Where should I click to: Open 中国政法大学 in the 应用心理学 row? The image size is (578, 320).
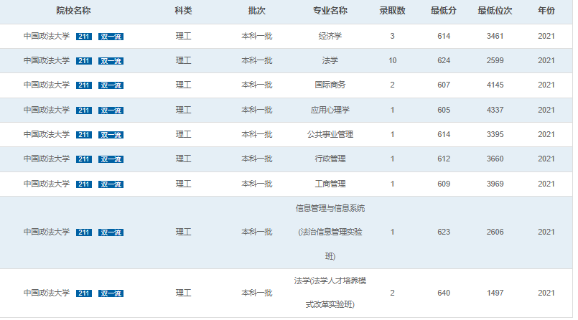point(47,110)
